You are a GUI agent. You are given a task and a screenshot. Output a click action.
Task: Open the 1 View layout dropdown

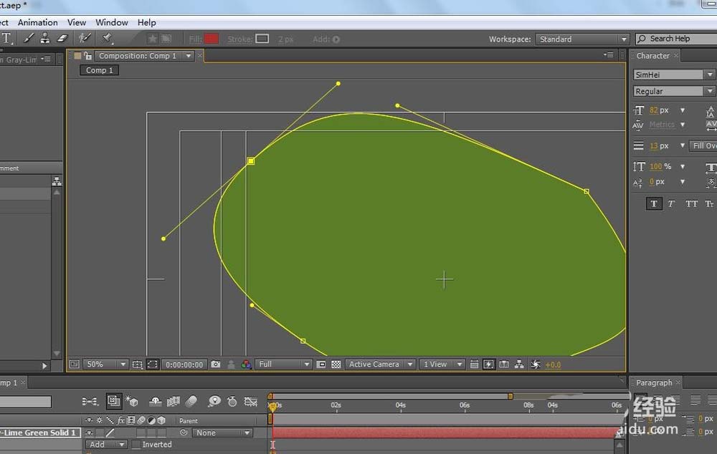pos(442,364)
